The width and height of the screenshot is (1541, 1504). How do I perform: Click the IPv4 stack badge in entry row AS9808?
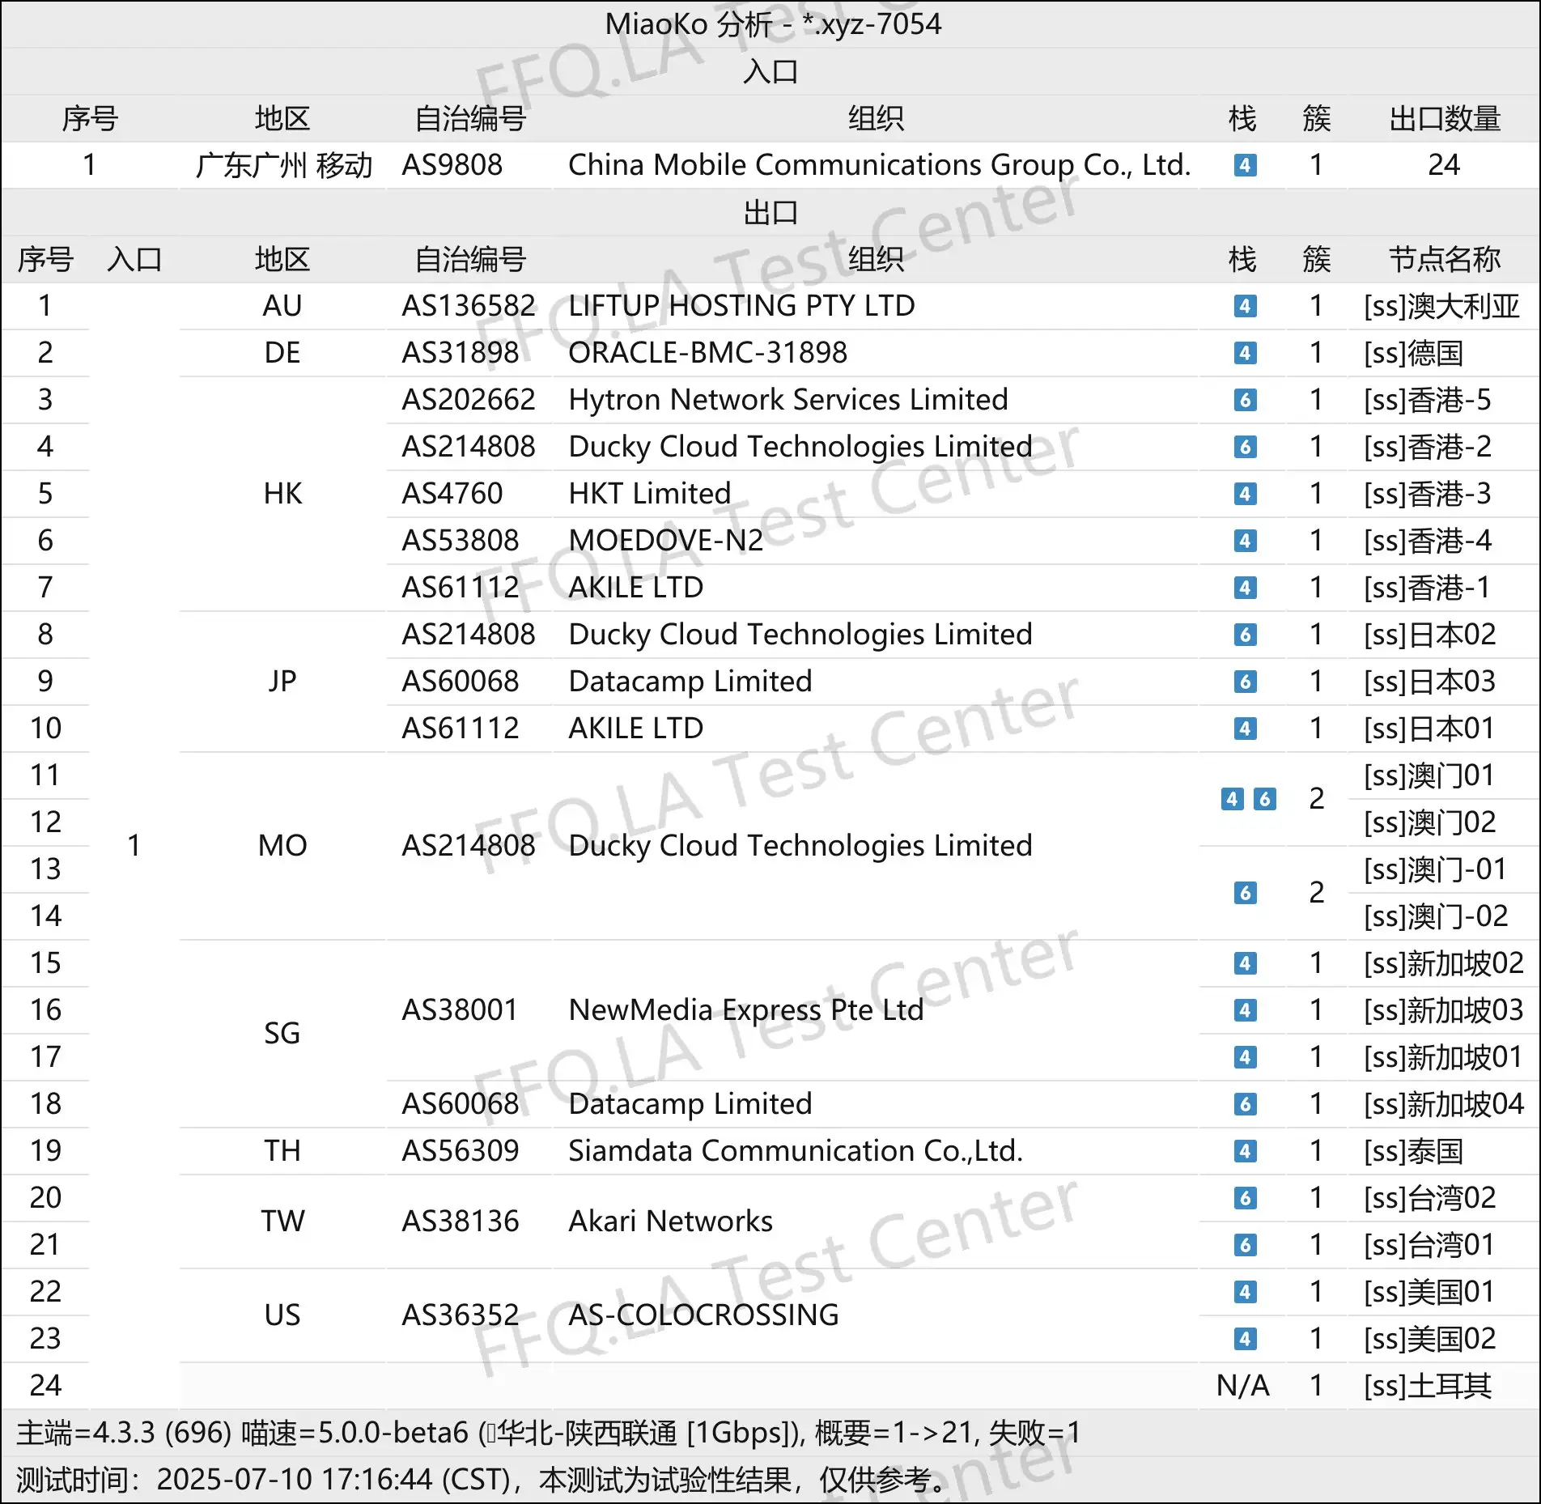click(1245, 165)
